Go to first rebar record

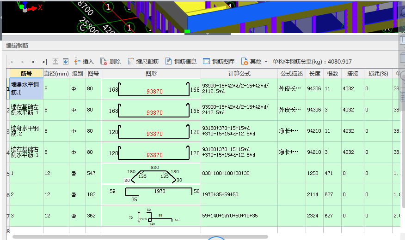12,62
